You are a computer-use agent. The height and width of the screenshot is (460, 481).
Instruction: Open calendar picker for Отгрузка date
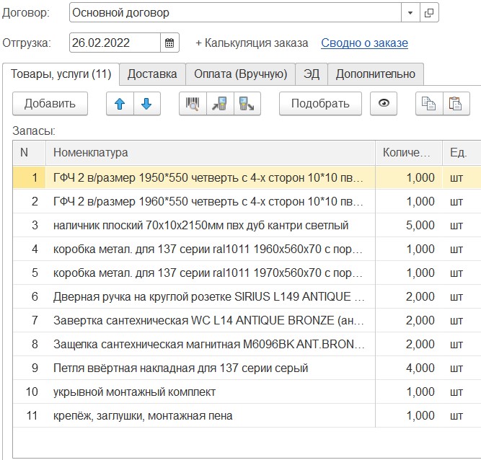click(x=169, y=43)
